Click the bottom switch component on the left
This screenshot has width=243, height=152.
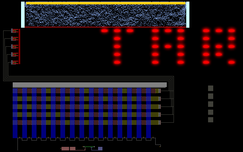15,62
